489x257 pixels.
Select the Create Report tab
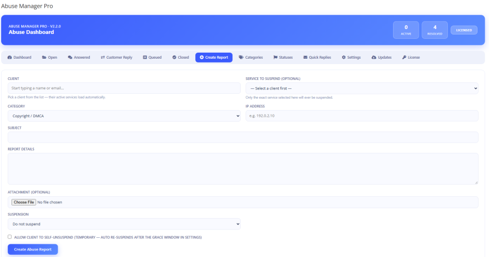click(214, 58)
